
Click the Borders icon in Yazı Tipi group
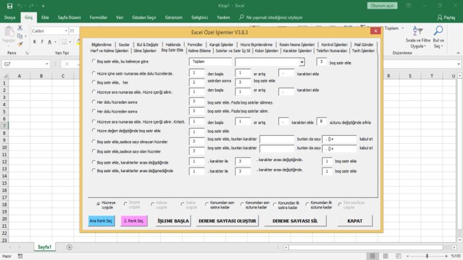click(64, 42)
